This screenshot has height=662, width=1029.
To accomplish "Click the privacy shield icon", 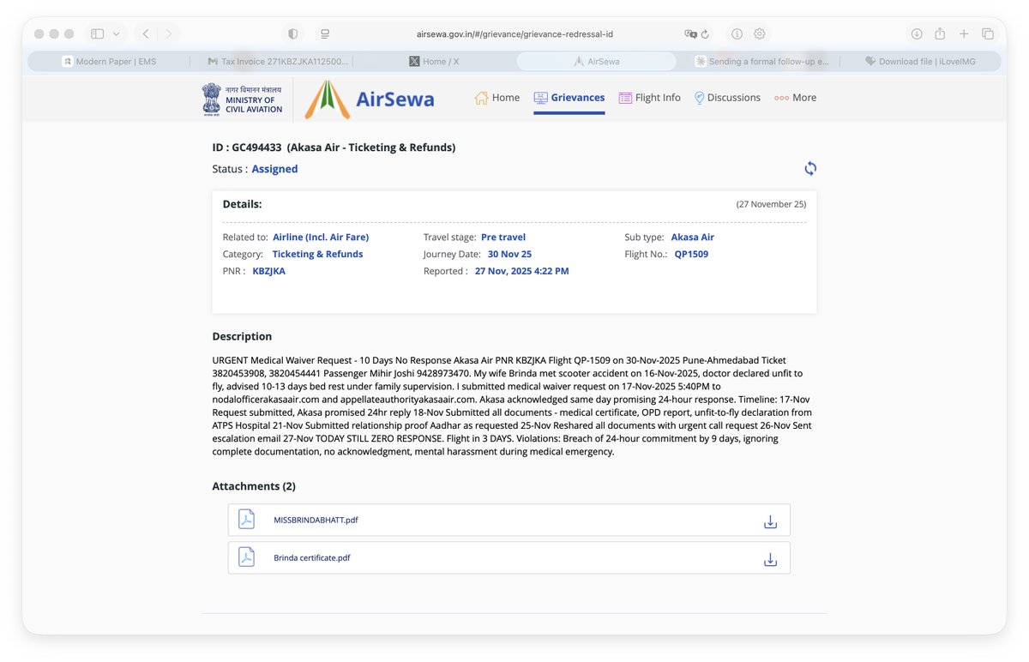I will tap(293, 34).
